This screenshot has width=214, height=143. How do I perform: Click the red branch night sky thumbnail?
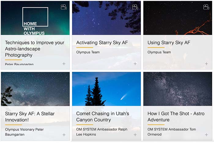pos(178,18)
